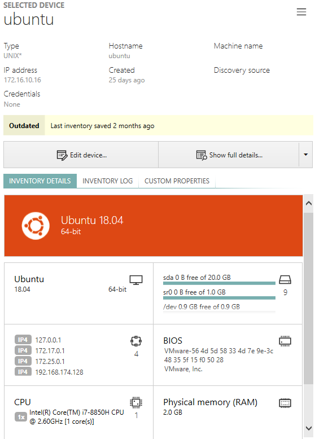Image resolution: width=315 pixels, height=439 pixels.
Task: Click the RAM memory module icon
Action: pyautogui.click(x=285, y=403)
